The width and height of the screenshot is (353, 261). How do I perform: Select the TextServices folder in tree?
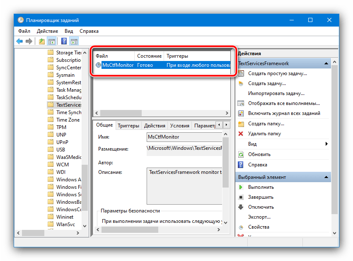click(64, 105)
